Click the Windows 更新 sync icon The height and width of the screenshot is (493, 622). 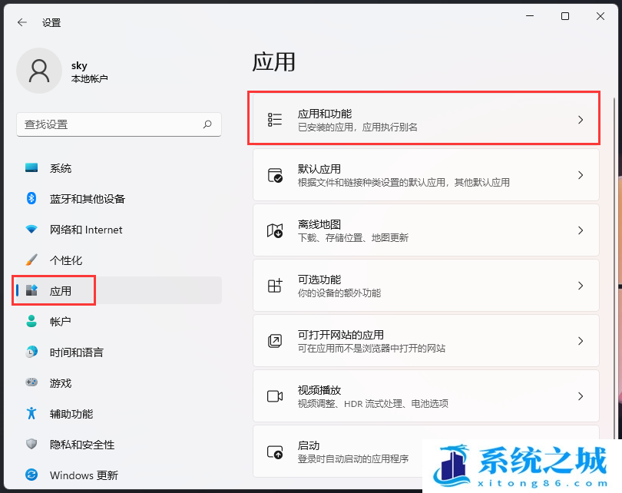[31, 475]
